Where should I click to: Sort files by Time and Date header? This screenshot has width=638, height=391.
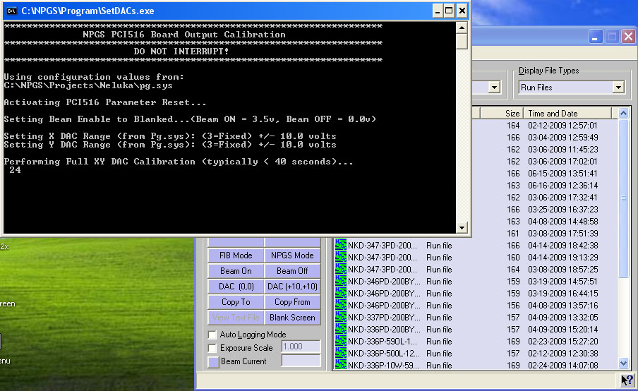pyautogui.click(x=568, y=113)
